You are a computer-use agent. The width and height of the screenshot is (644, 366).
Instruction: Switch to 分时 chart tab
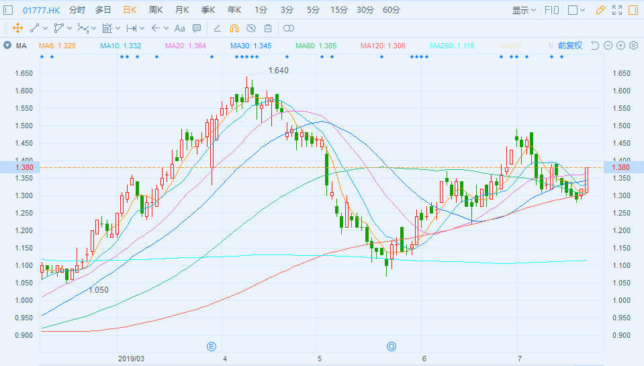77,10
